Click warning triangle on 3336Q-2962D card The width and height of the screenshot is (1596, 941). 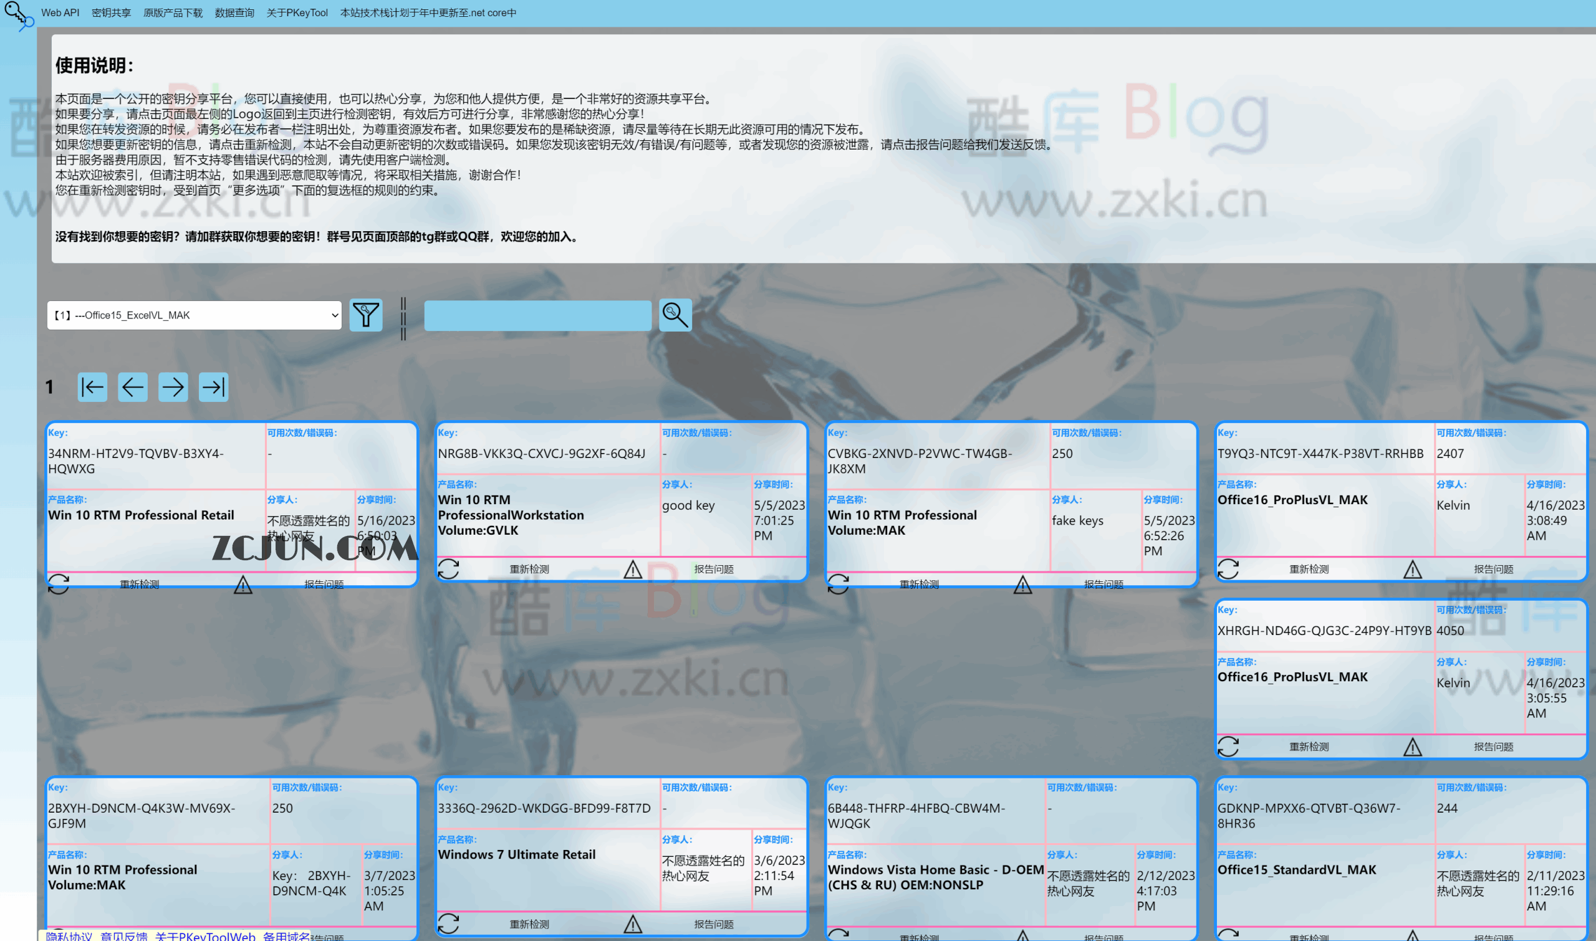tap(632, 924)
